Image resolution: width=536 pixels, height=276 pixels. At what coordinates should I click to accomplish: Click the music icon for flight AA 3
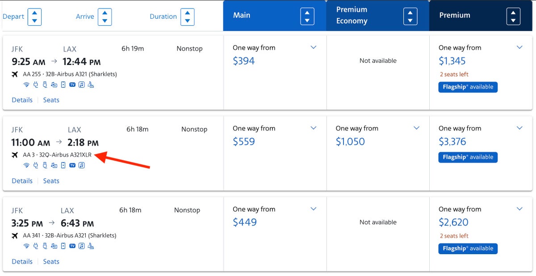pos(82,166)
